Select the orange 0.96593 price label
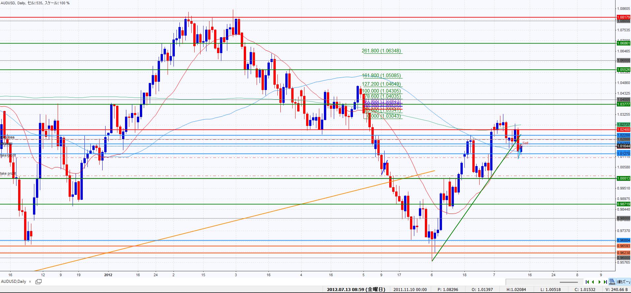The height and width of the screenshot is (293, 631). click(x=623, y=246)
